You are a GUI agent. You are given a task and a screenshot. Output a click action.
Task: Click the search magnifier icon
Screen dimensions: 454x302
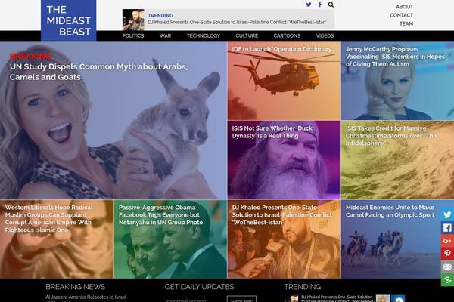pos(331,5)
